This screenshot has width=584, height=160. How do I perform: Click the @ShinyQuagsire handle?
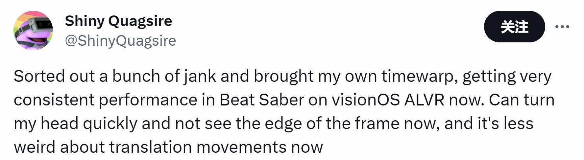(120, 41)
